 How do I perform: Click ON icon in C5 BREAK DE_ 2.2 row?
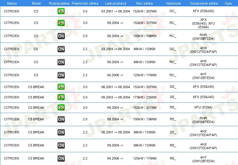[61, 132]
